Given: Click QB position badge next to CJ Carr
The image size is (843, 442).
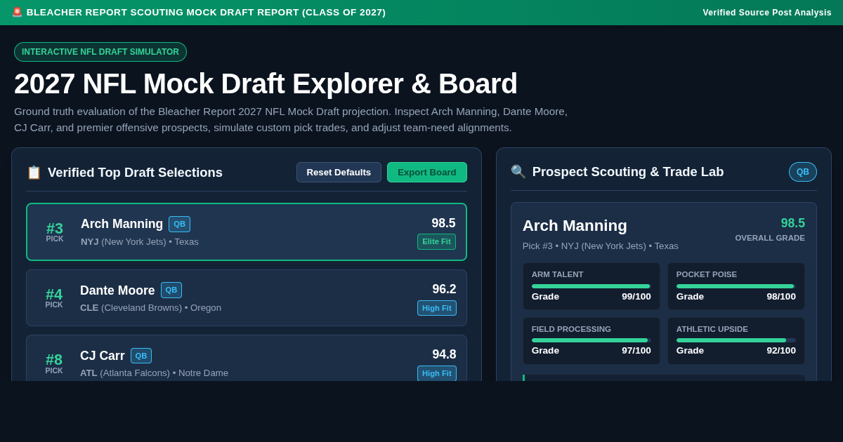Looking at the screenshot, I should pos(141,356).
